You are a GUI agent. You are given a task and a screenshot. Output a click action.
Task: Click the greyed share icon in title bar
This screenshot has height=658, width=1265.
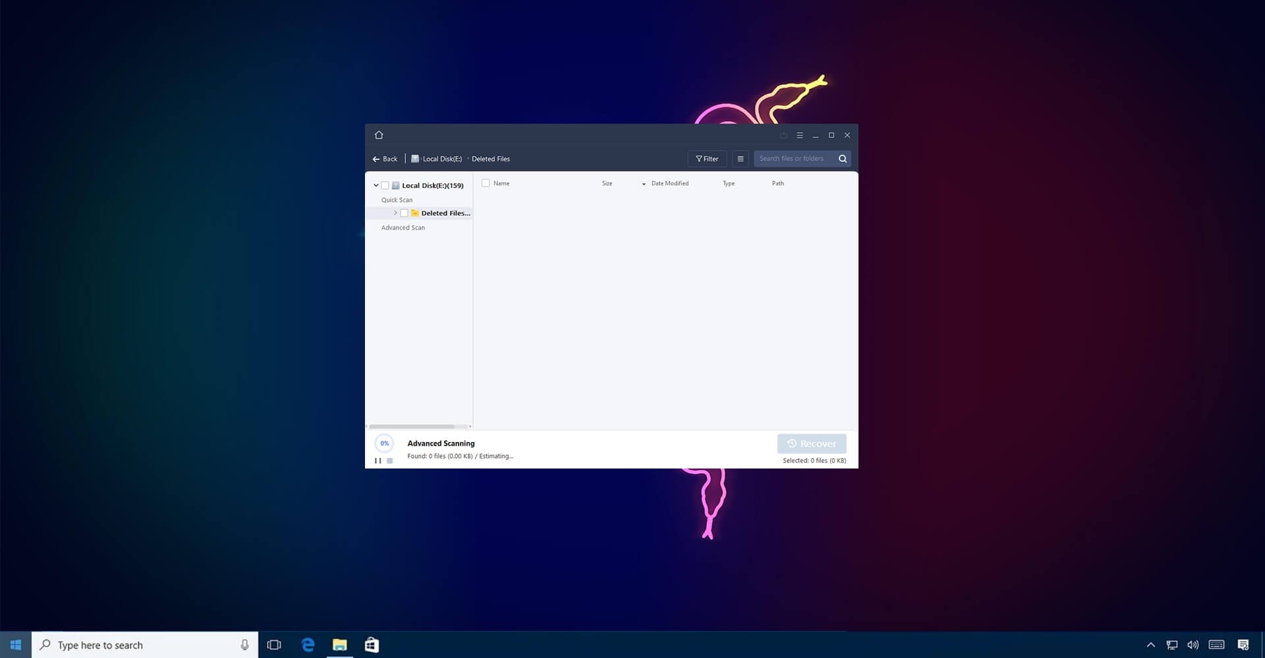coord(784,135)
